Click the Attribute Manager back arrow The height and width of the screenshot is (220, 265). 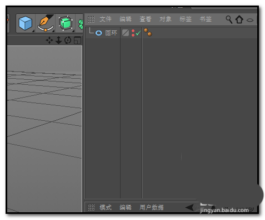(x=189, y=207)
